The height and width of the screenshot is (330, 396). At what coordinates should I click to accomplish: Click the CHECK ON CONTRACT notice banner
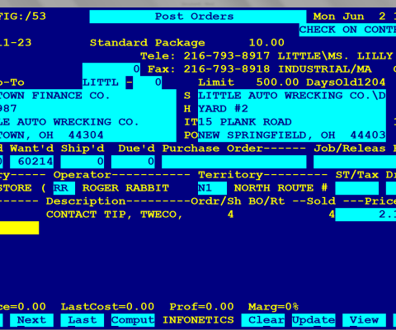pos(347,30)
